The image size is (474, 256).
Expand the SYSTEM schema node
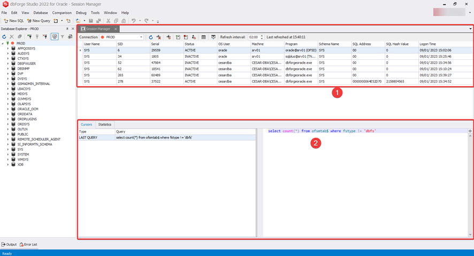tap(8, 154)
